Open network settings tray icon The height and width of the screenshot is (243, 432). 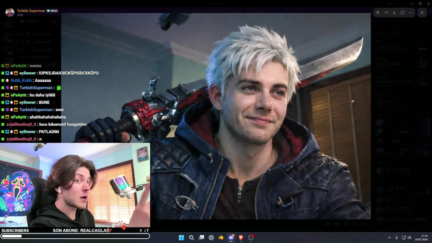pos(404,238)
